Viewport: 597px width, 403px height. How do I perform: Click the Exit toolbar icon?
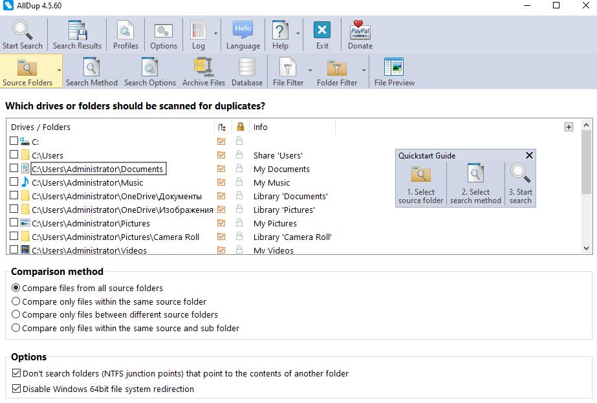321,30
